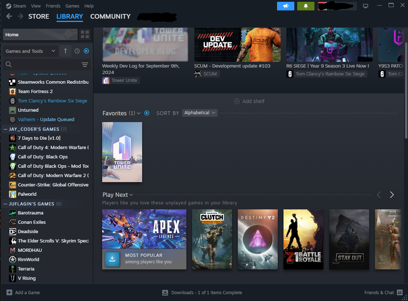This screenshot has height=301, width=408.
Task: Open Warface Clutch cover in Play Next
Action: (x=212, y=239)
